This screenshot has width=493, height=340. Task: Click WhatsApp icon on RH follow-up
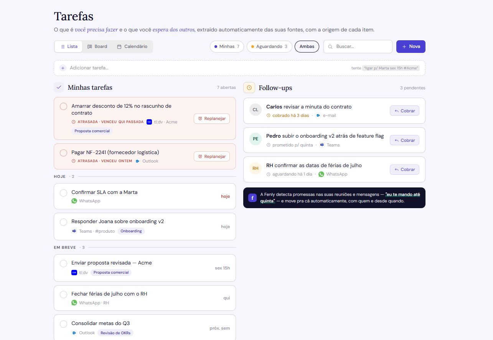[x=321, y=174]
